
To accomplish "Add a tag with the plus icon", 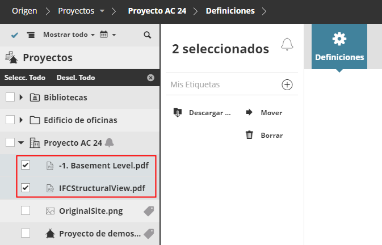I will point(287,85).
